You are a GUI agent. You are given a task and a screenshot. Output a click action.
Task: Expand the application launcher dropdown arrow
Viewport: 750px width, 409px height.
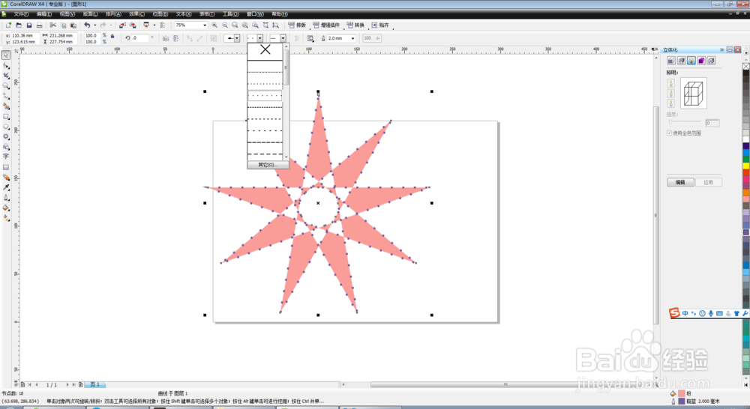coord(154,25)
